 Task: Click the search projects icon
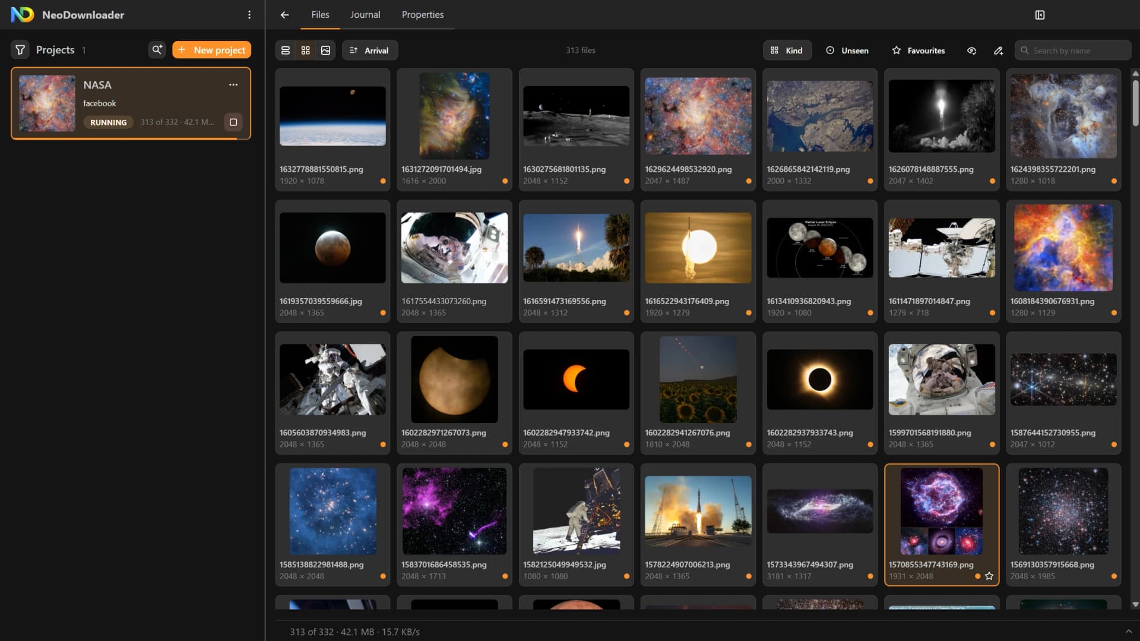click(x=157, y=50)
